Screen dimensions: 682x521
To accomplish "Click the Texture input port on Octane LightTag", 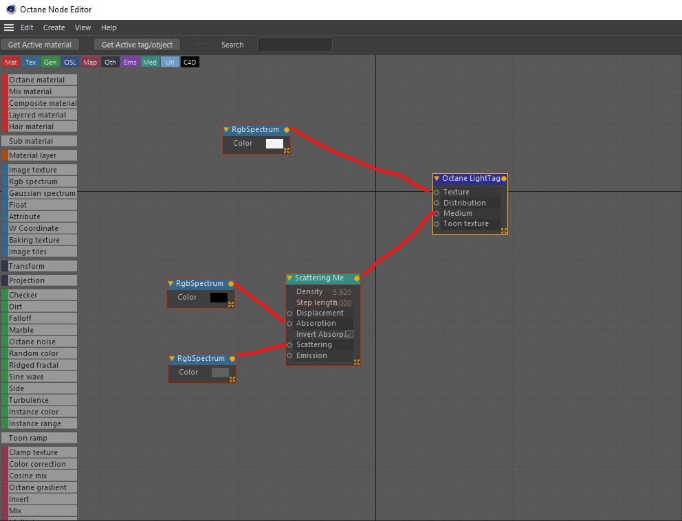I will pyautogui.click(x=437, y=192).
